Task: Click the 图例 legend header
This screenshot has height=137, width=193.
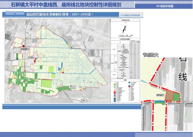Action: (125, 80)
